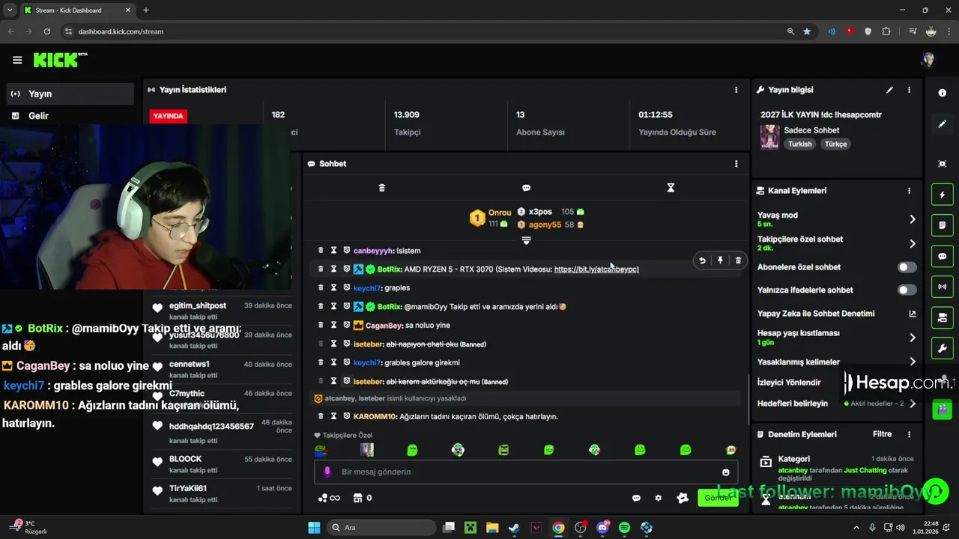Click the channel points infinity icon
This screenshot has width=959, height=539.
click(x=329, y=498)
